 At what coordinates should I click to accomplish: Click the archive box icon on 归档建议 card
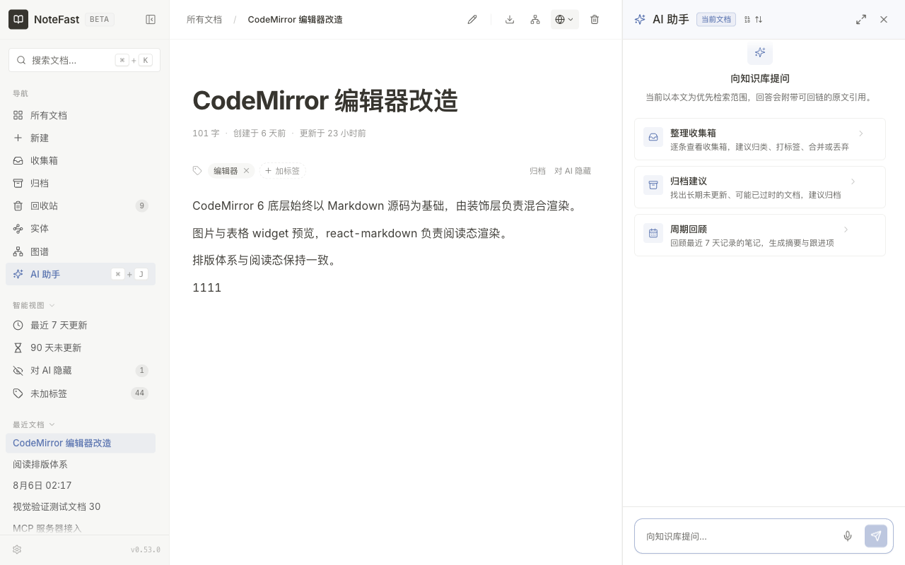point(653,185)
